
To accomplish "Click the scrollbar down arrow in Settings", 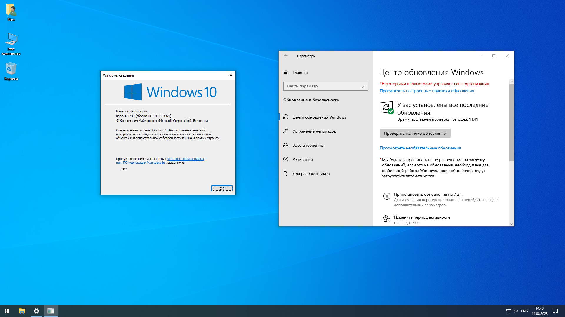I will click(x=511, y=224).
